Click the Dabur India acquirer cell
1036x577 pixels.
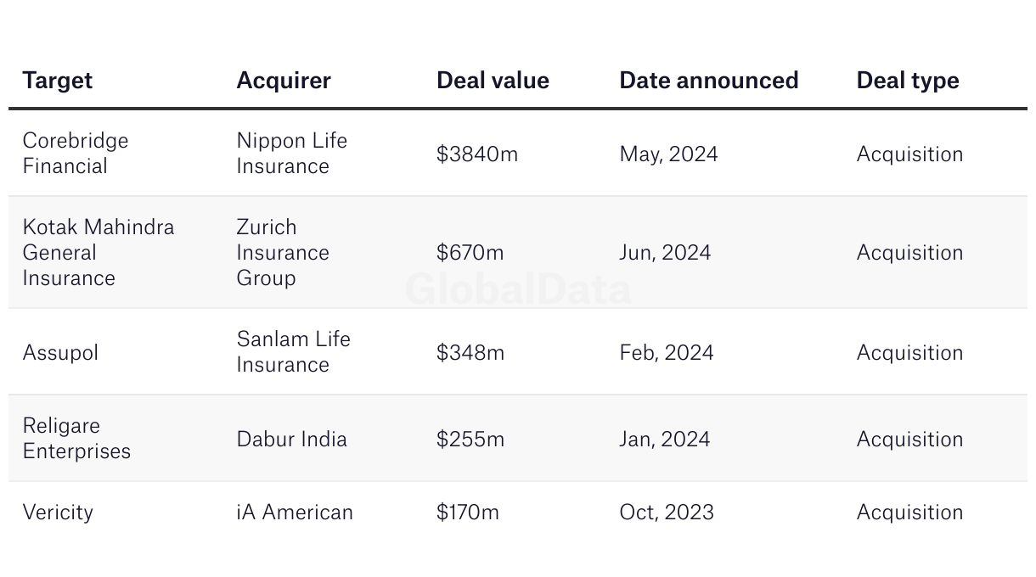point(291,440)
